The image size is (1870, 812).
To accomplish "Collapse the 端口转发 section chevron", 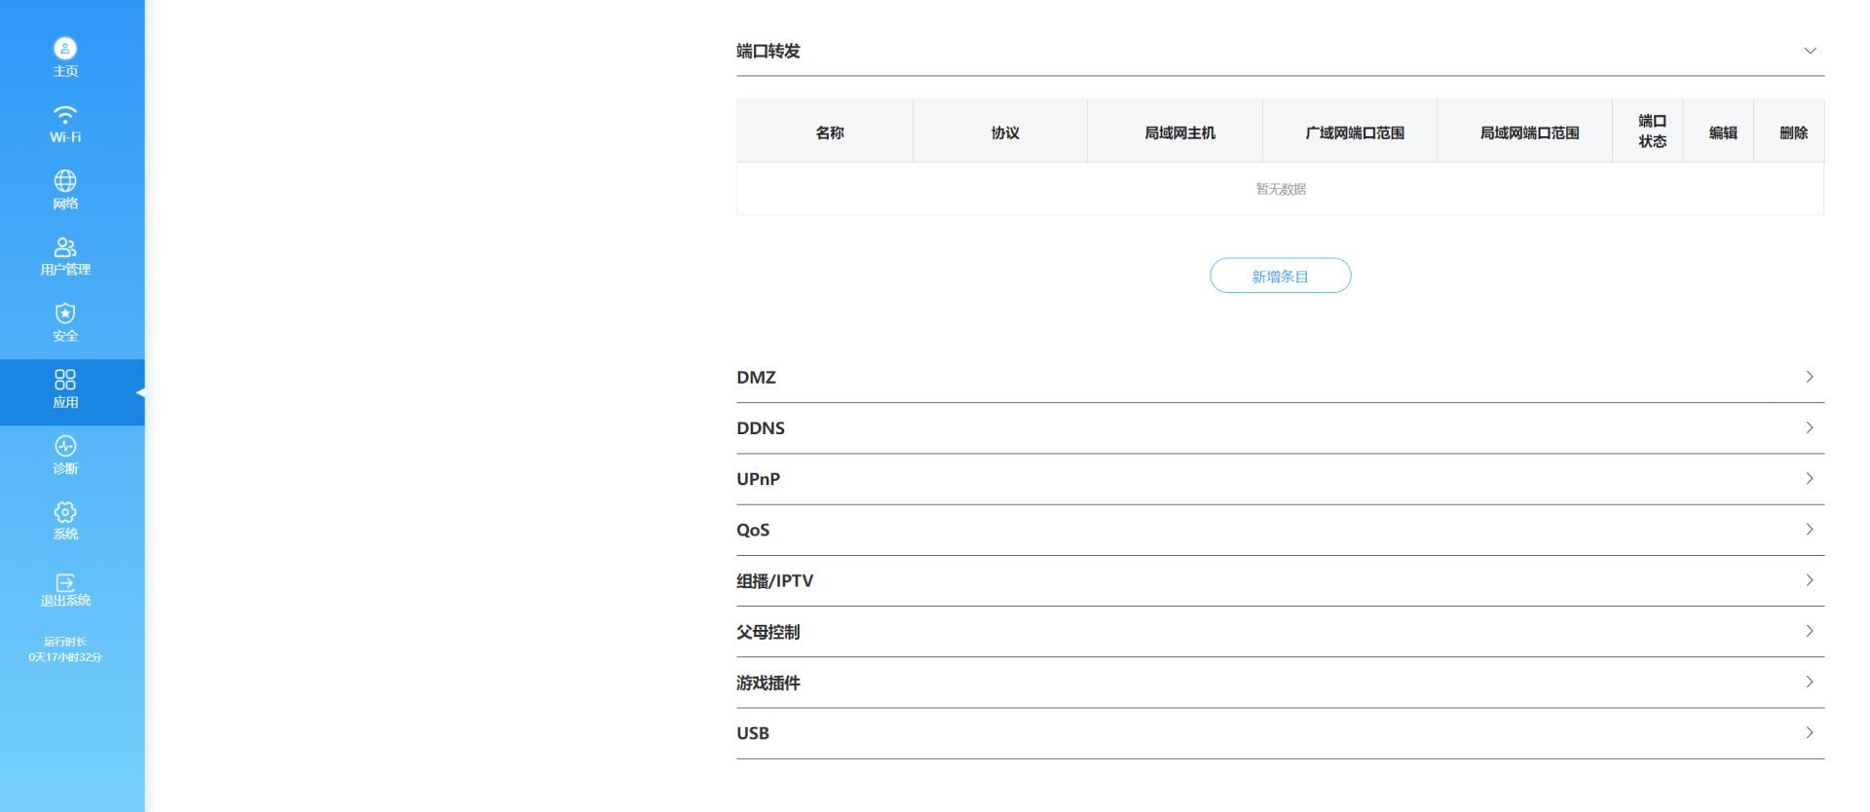I will 1810,51.
